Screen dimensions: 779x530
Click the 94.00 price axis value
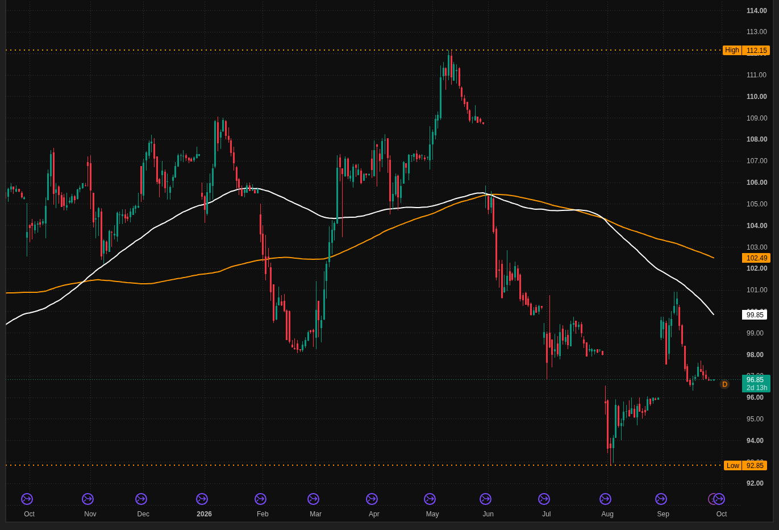755,441
